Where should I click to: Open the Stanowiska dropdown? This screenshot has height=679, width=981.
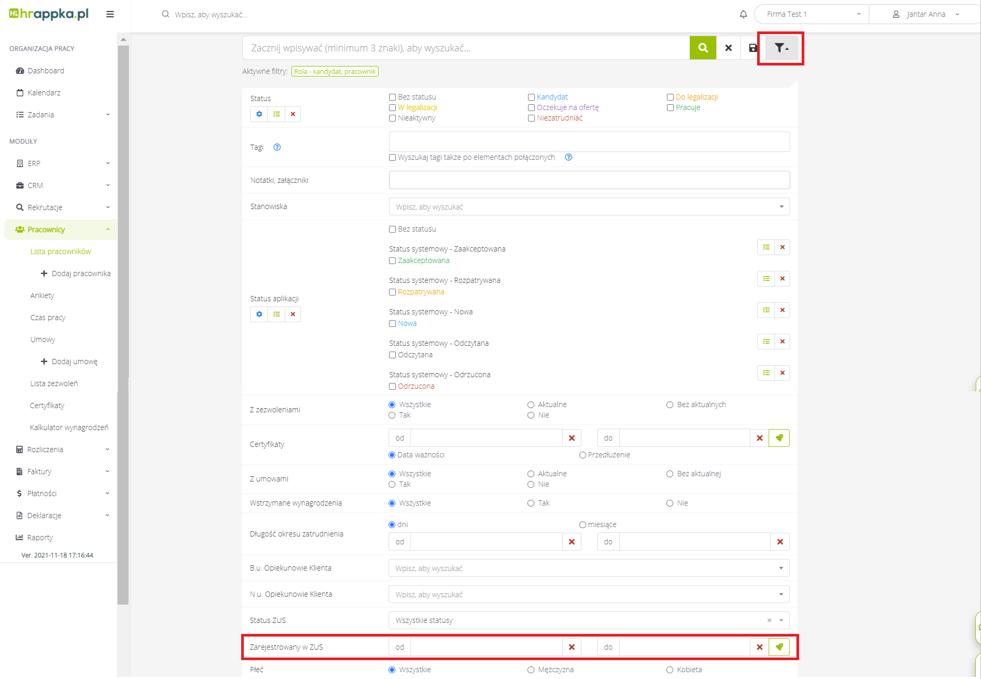[x=589, y=207]
